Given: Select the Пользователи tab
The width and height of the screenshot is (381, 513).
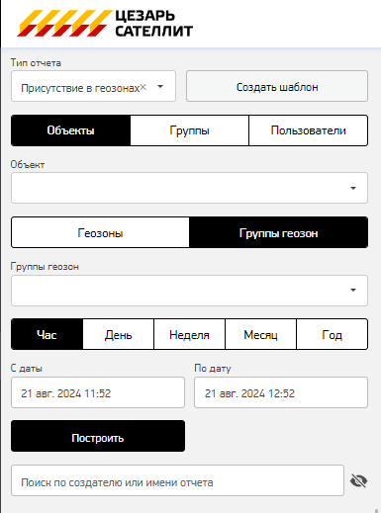Looking at the screenshot, I should [x=308, y=130].
